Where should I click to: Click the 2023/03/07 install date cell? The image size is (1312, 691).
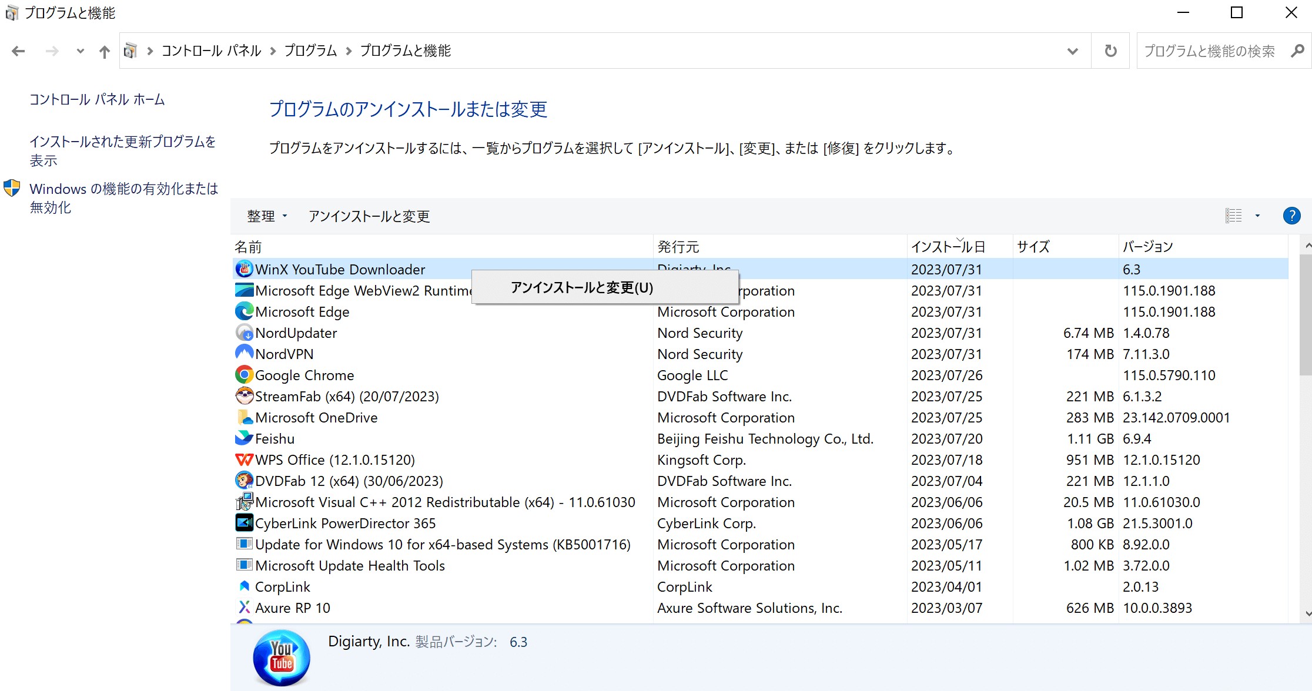click(947, 608)
